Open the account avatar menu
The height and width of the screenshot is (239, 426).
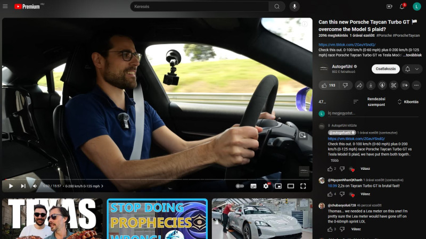pos(416,6)
